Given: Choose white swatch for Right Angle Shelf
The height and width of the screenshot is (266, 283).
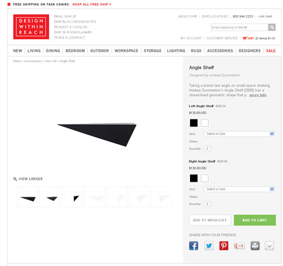Looking at the screenshot, I should coord(204,178).
